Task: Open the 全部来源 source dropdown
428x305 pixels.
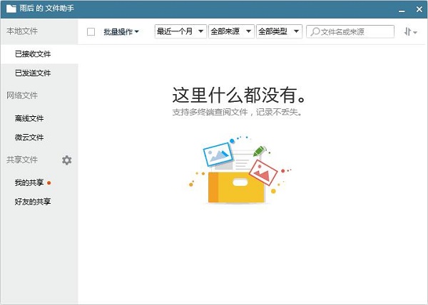Action: coord(231,32)
